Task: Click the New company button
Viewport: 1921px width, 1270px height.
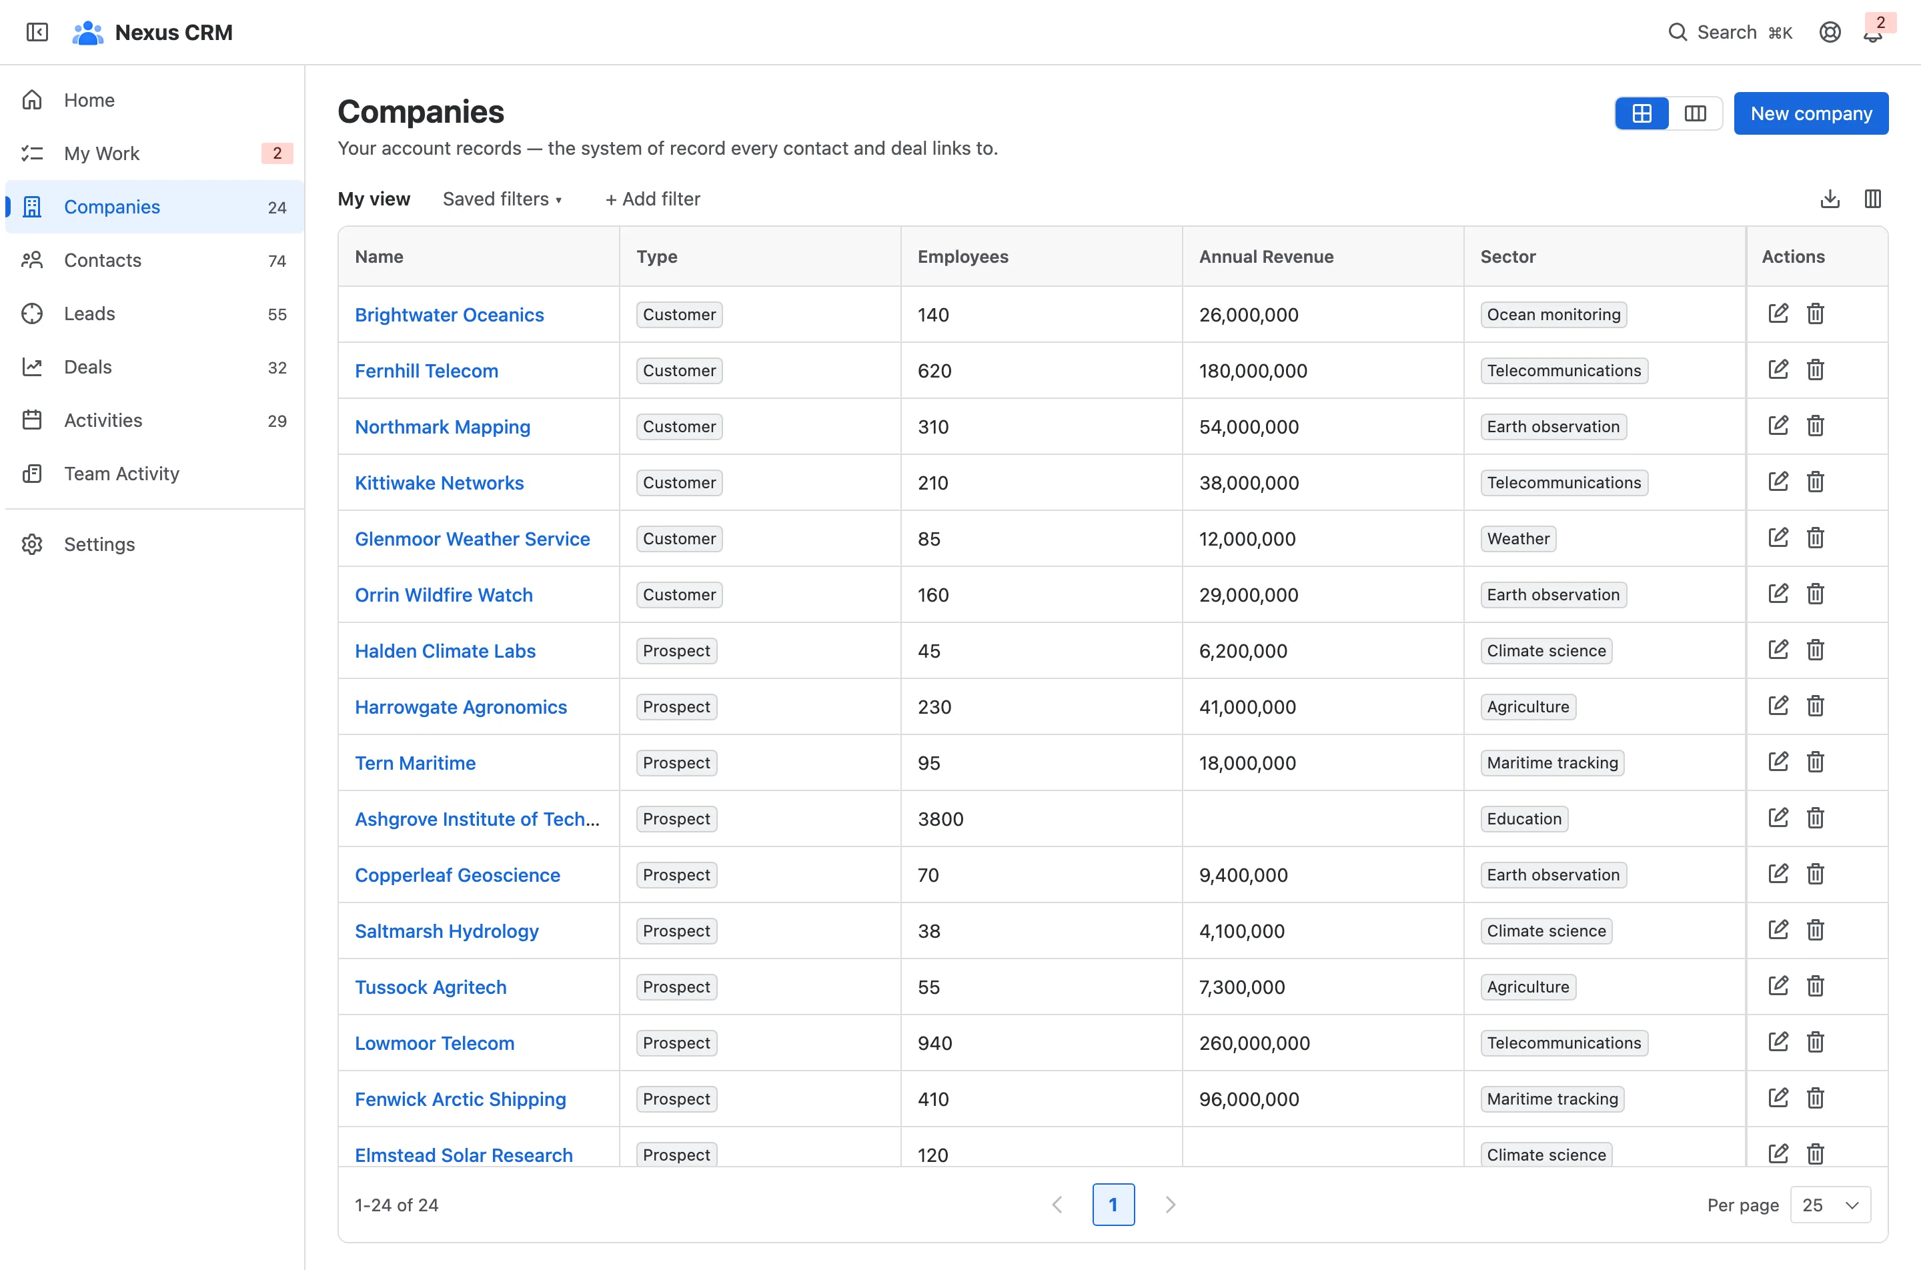Action: click(x=1811, y=113)
